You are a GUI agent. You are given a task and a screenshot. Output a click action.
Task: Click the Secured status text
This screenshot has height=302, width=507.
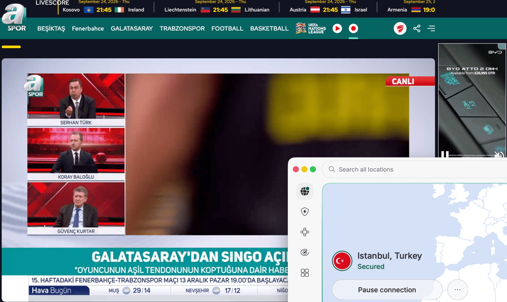point(371,266)
